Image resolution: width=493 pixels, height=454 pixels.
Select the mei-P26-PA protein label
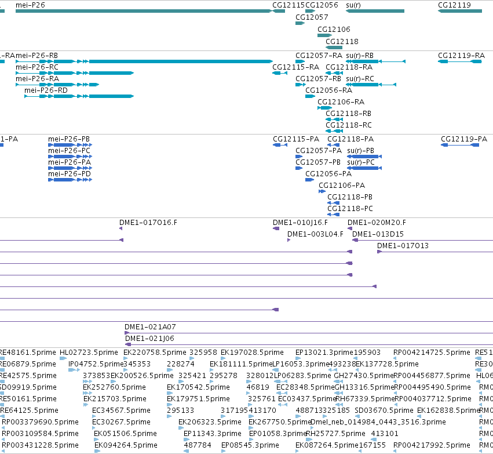pyautogui.click(x=70, y=162)
